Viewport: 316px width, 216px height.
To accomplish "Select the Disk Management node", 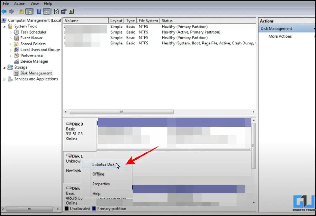I will coord(33,73).
